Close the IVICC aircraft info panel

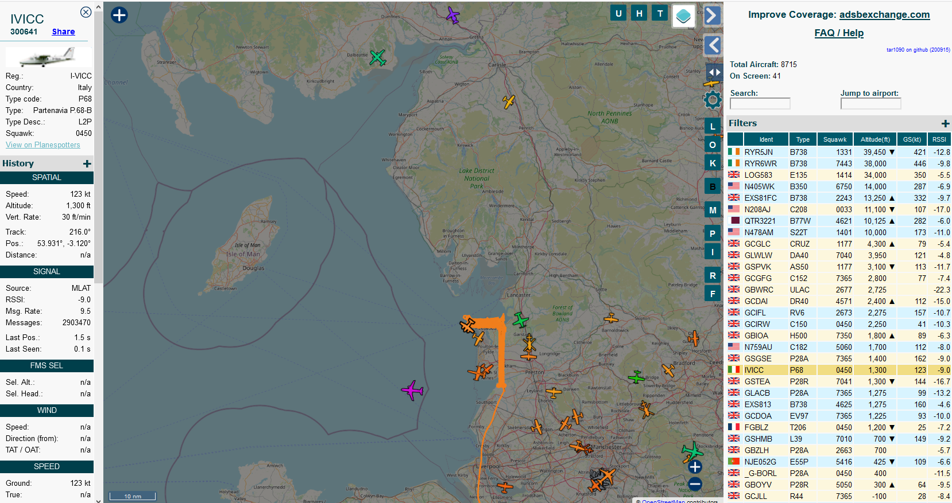[x=86, y=12]
